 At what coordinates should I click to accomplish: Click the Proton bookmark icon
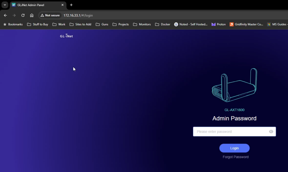[213, 24]
